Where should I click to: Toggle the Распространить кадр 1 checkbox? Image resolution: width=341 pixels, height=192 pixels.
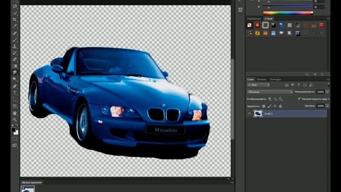point(299,99)
